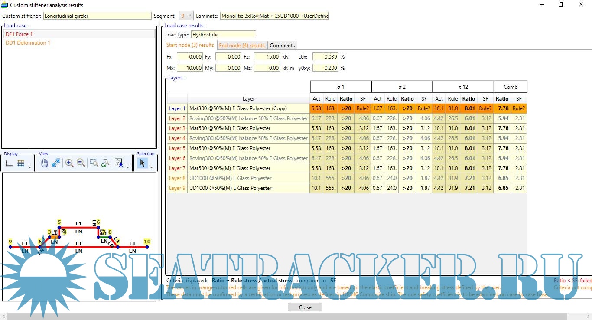
Task: Expand the View toolbar overflow arrow
Action: [128, 167]
